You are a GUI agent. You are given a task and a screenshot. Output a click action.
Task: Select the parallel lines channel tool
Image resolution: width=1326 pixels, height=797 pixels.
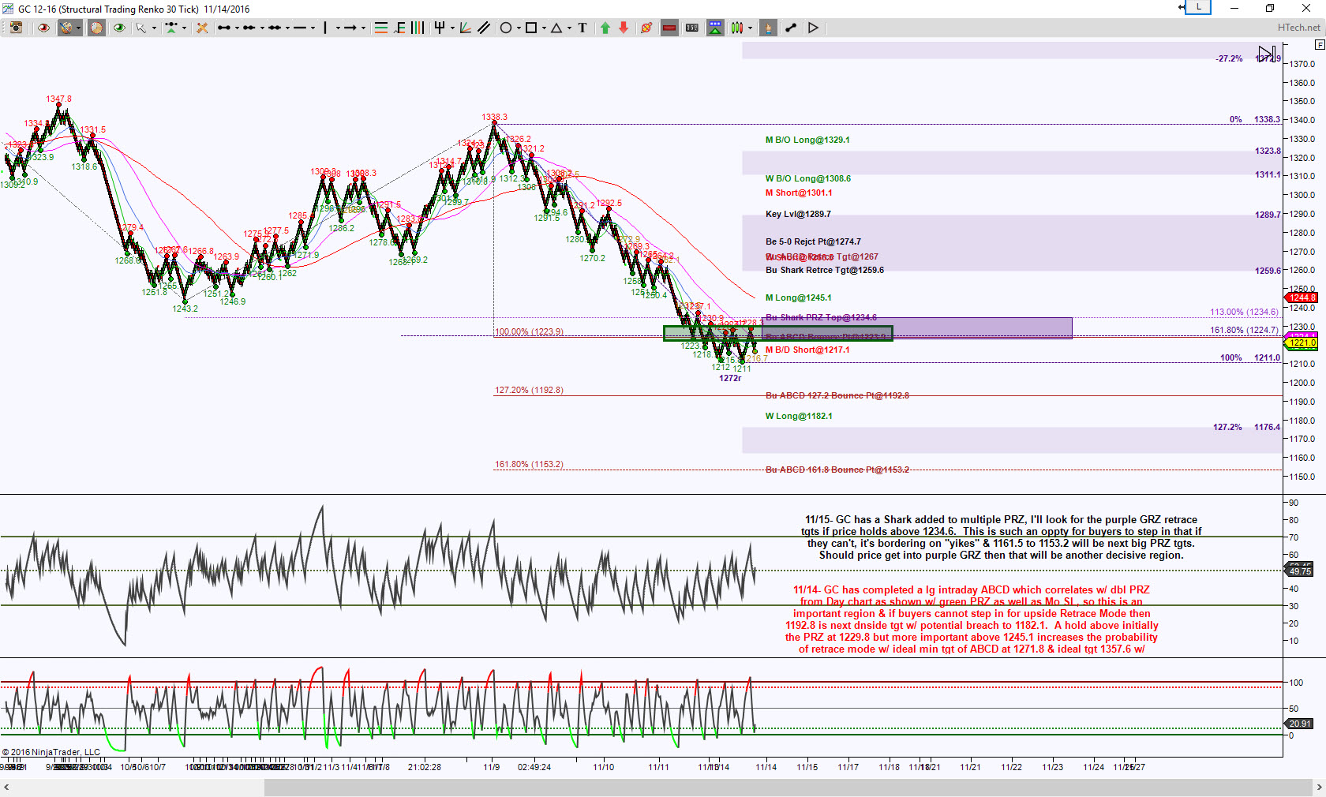tap(484, 28)
